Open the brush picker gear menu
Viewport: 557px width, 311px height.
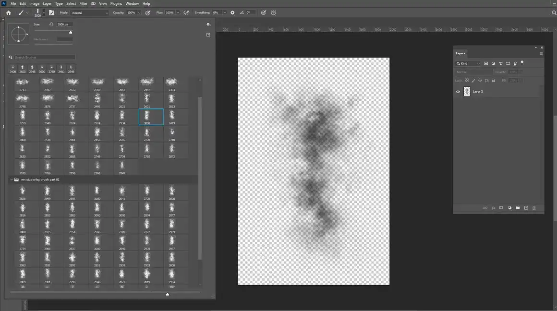pyautogui.click(x=208, y=24)
